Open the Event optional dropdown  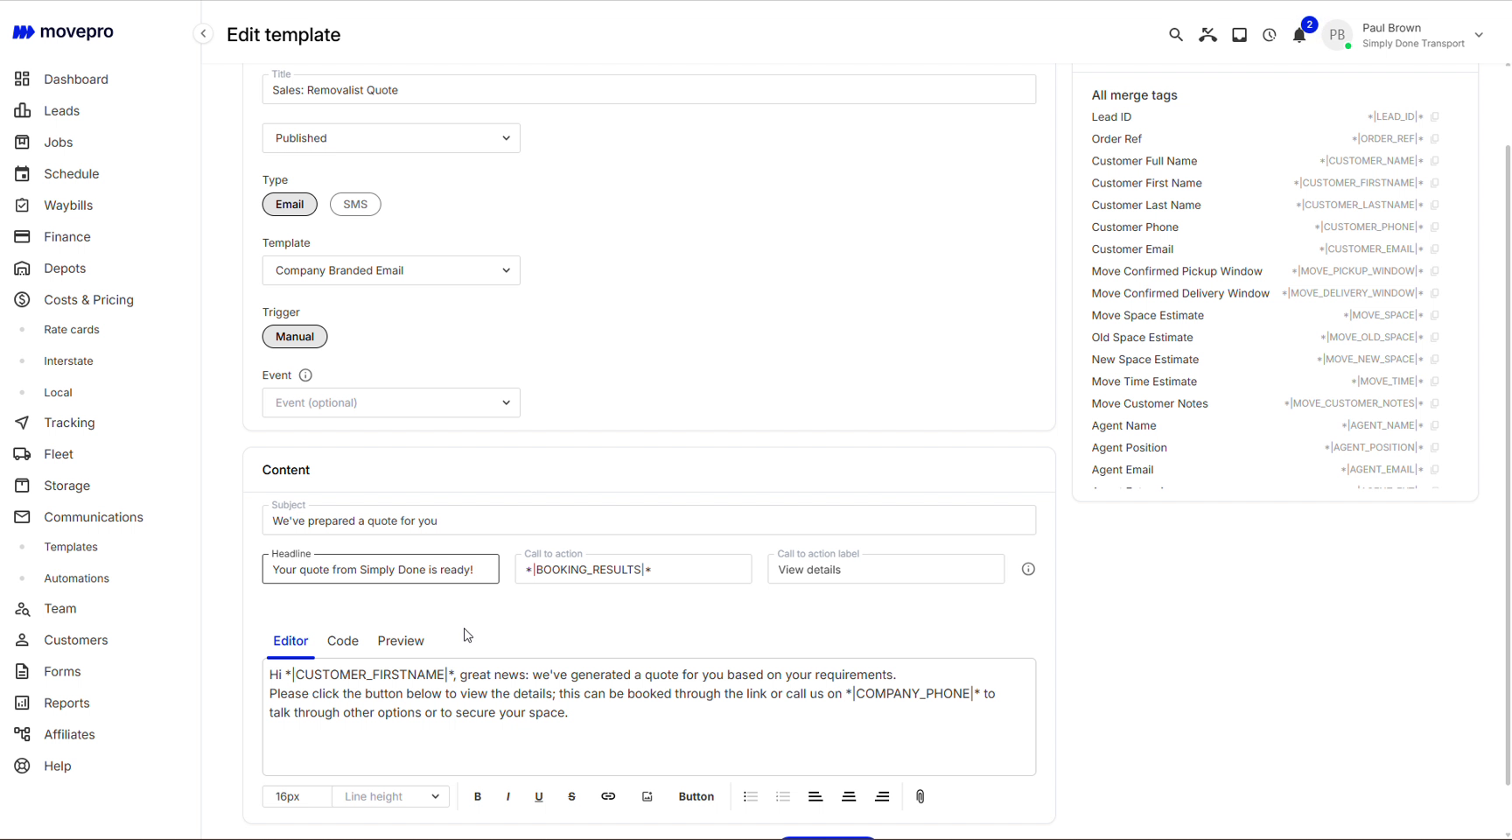point(391,403)
